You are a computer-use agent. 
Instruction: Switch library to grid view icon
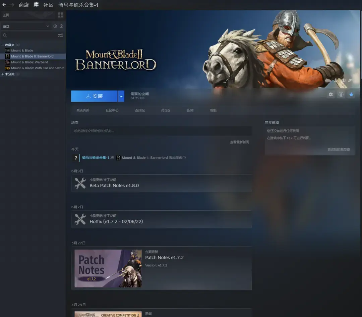[x=60, y=15]
